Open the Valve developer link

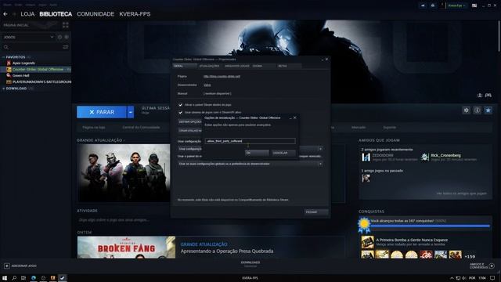coord(207,85)
